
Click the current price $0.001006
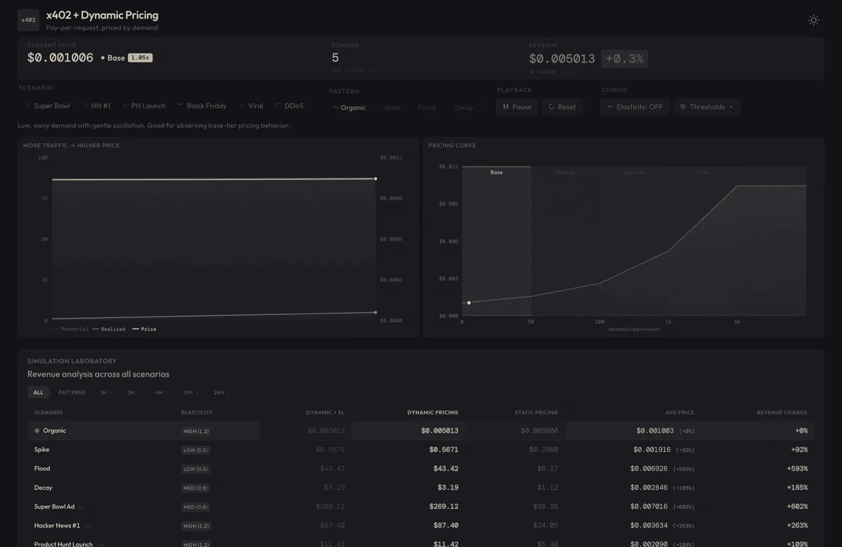[60, 58]
